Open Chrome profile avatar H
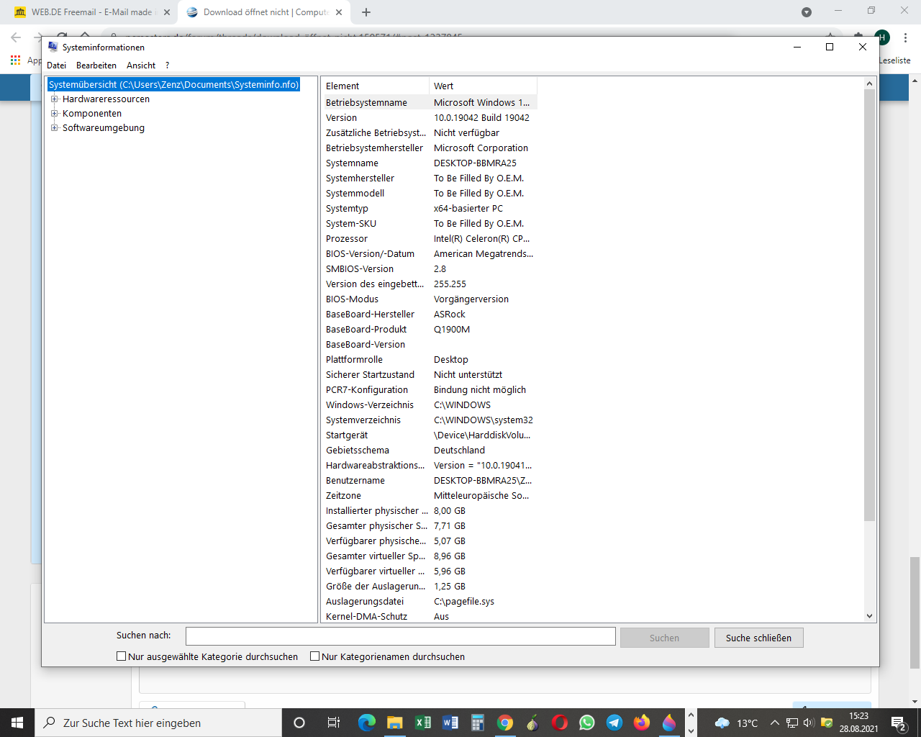This screenshot has height=737, width=921. [882, 37]
